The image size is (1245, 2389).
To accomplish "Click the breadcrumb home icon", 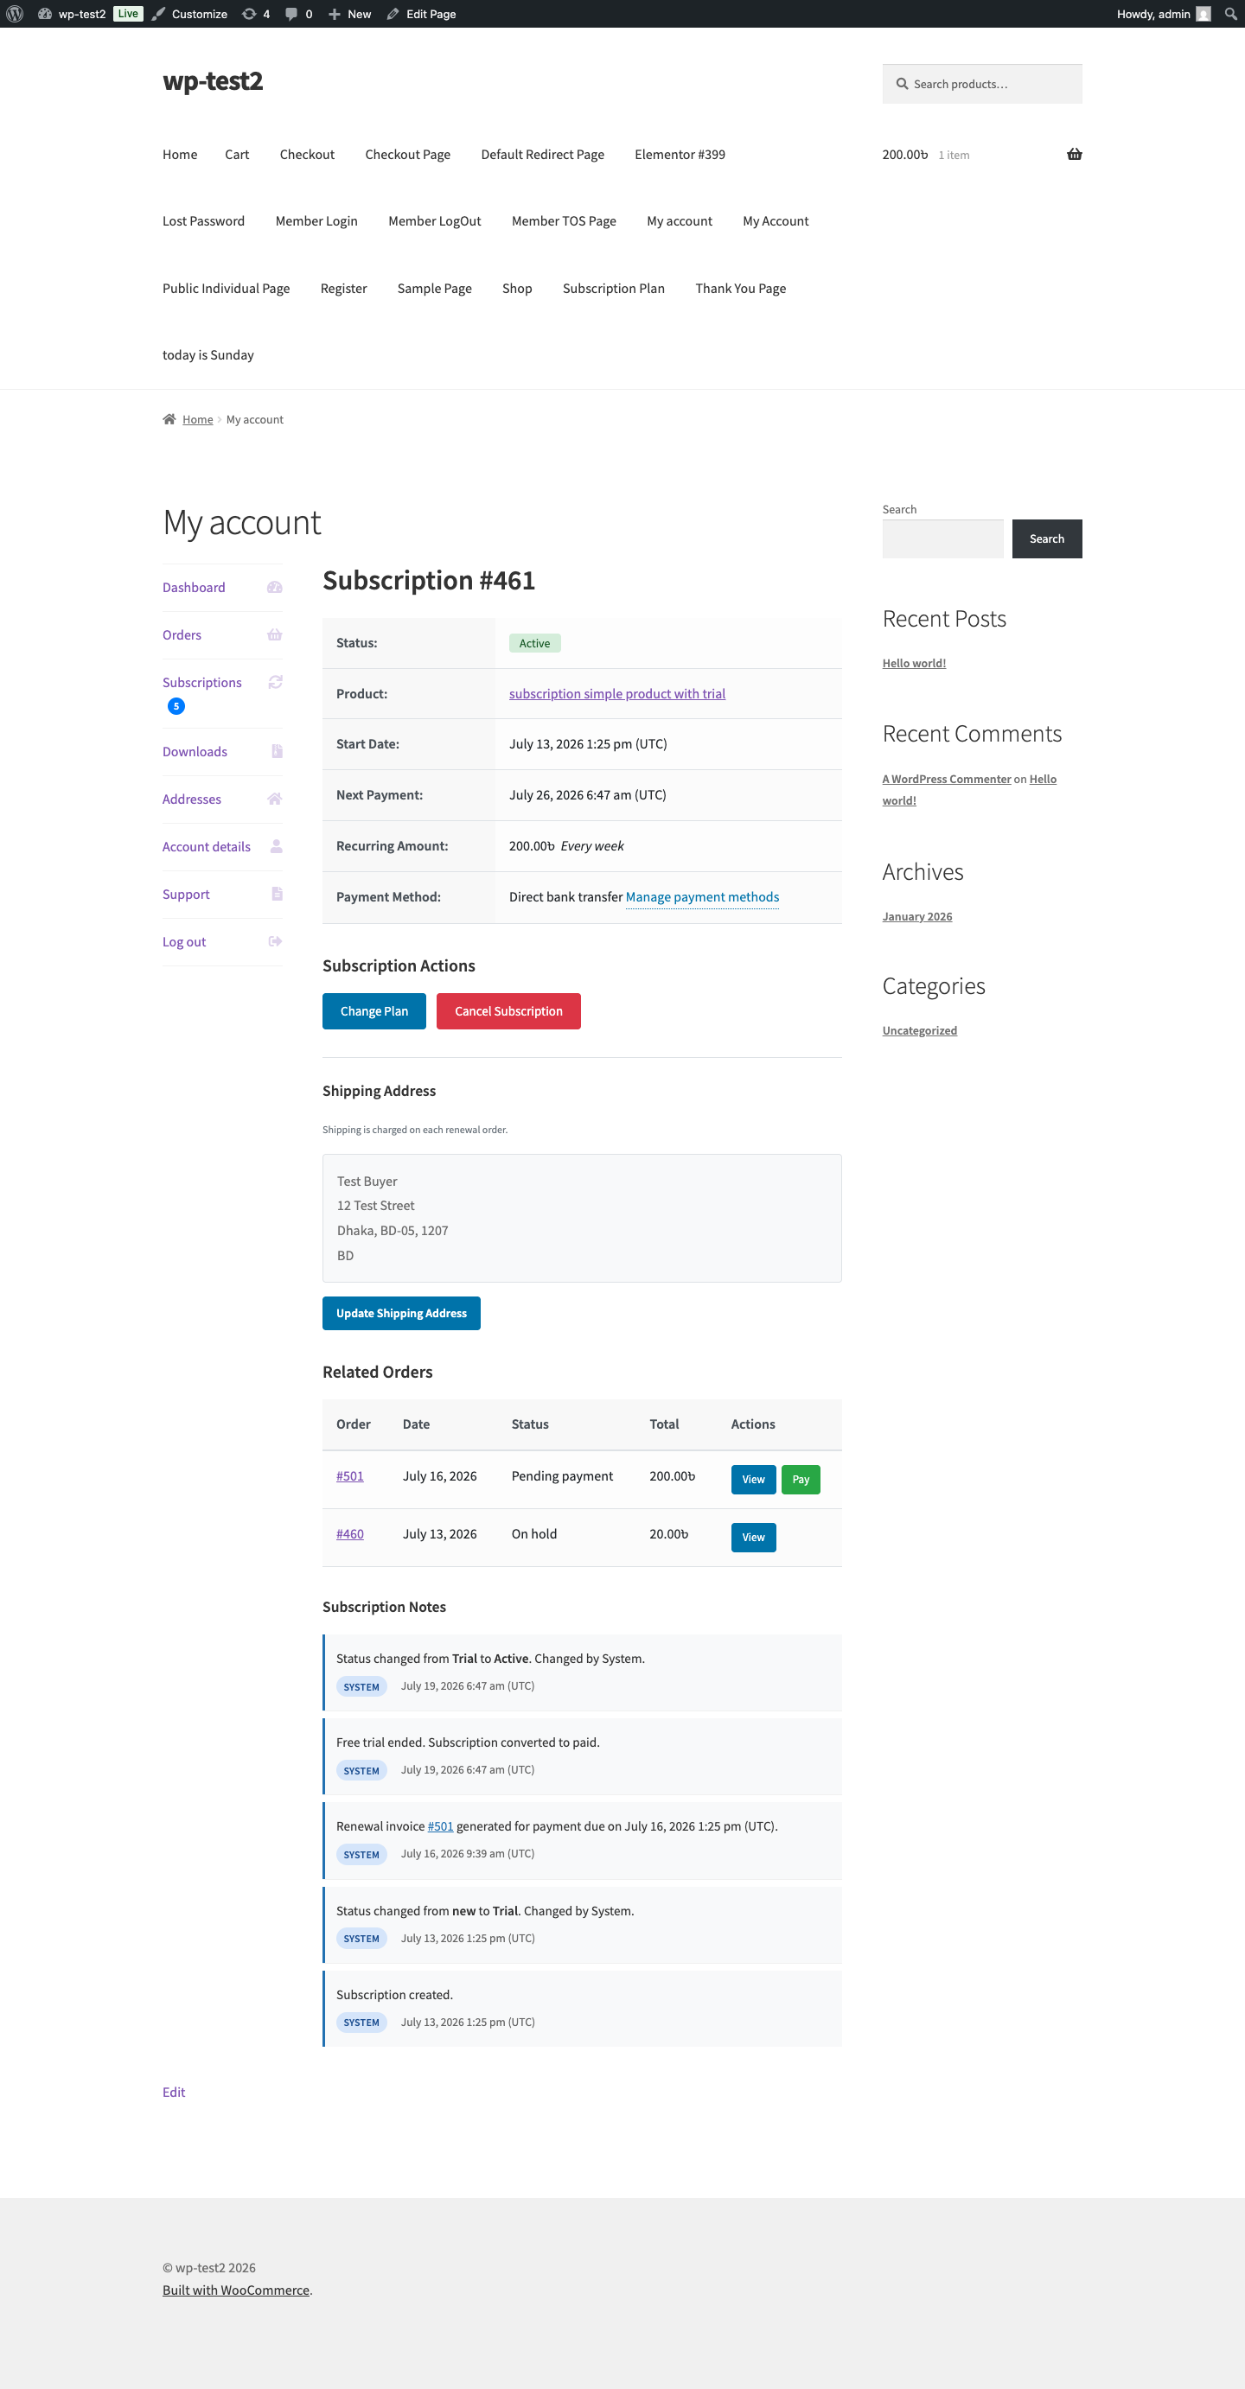I will pyautogui.click(x=169, y=419).
